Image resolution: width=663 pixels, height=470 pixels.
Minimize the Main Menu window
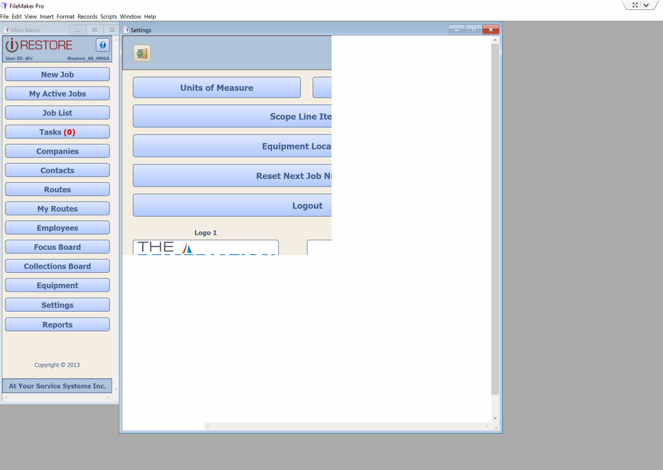pos(78,30)
